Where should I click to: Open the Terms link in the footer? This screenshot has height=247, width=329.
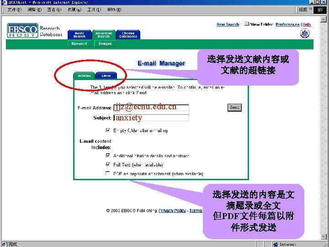[196, 210]
